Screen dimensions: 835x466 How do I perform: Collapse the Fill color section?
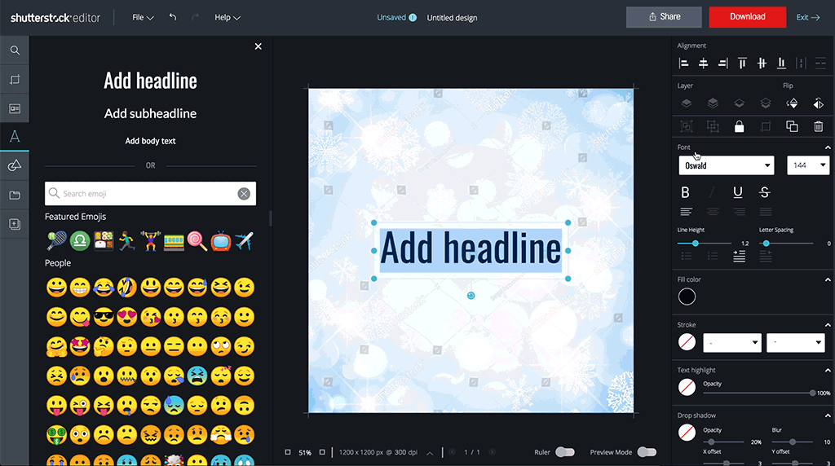pos(828,279)
